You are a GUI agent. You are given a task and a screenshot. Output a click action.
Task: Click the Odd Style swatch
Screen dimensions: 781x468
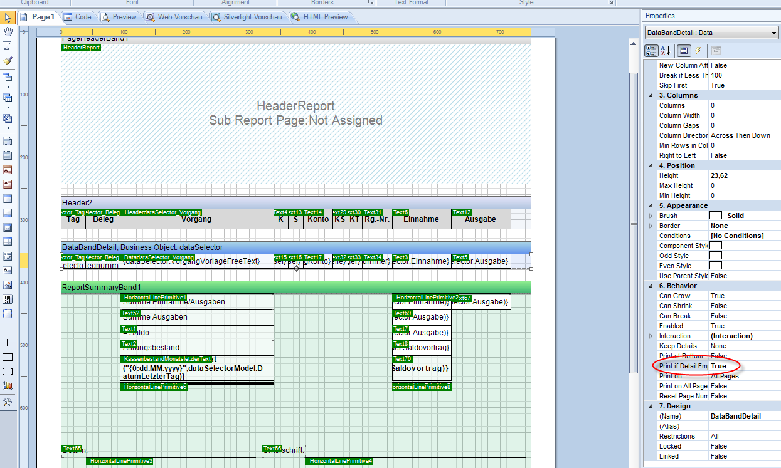(x=716, y=256)
